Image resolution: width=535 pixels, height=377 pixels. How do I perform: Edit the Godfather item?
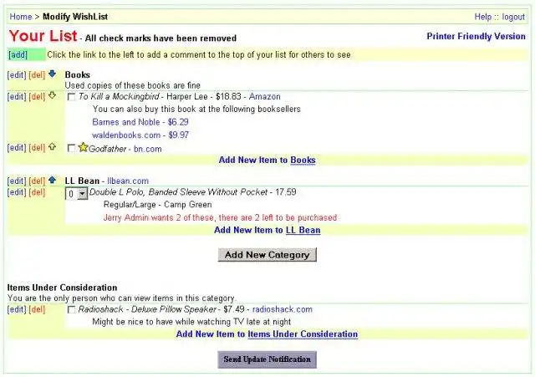point(17,148)
